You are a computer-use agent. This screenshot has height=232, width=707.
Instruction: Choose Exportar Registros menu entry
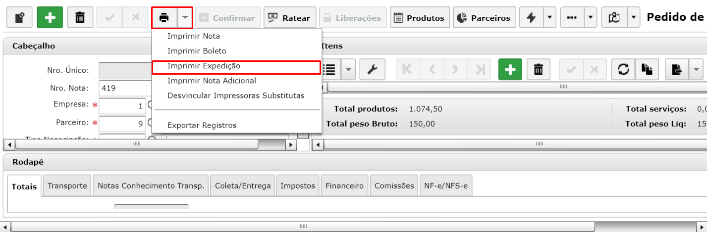coord(202,125)
